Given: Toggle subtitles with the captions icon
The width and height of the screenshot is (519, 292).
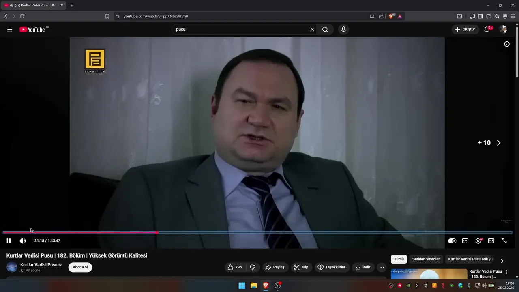Looking at the screenshot, I should point(465,241).
